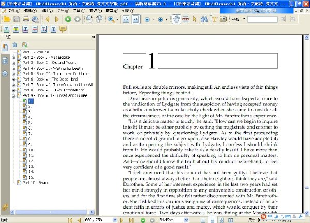This screenshot has height=223, width=310.
Task: Collapse the bookmarks panel with arrows
Action: 94,37
